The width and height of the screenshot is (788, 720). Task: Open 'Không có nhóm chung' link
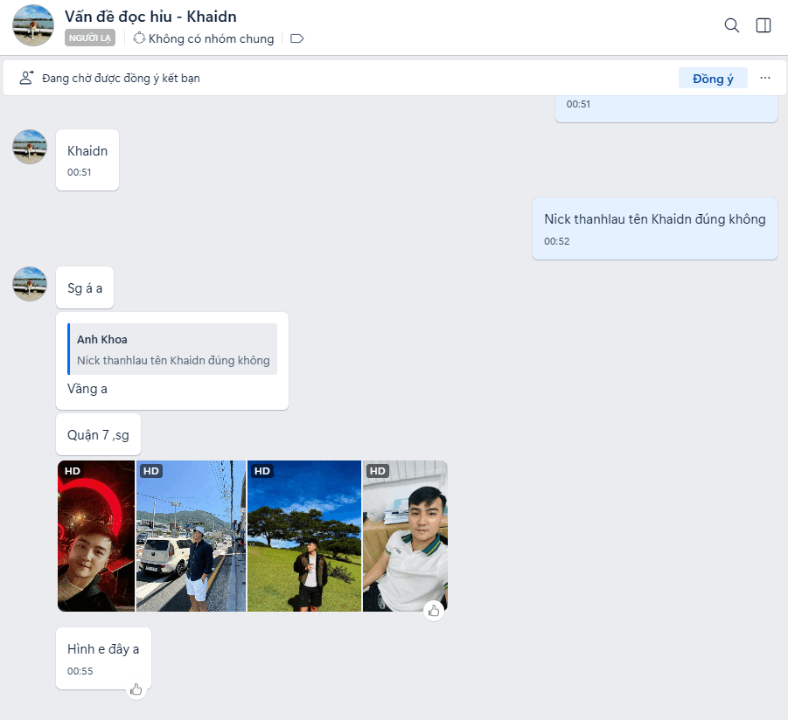(x=211, y=38)
